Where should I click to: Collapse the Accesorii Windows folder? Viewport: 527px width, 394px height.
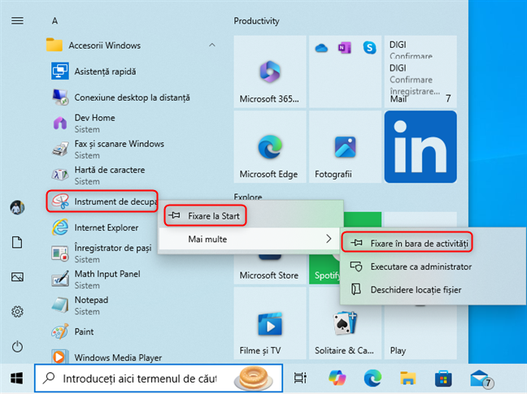point(212,45)
